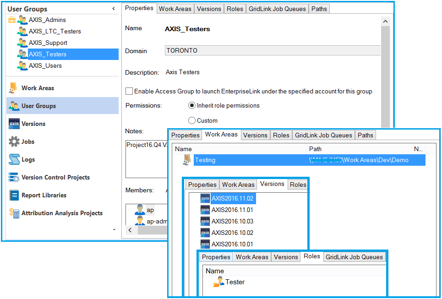This screenshot has height=299, width=442.
Task: Open GridLink Job Queues tab in Tester role panel
Action: click(354, 257)
